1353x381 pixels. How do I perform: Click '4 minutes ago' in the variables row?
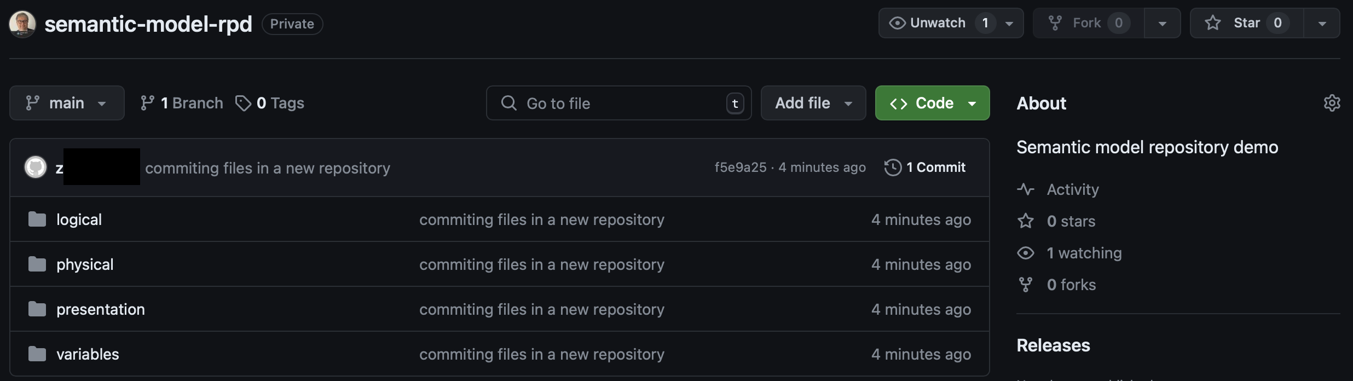click(921, 354)
